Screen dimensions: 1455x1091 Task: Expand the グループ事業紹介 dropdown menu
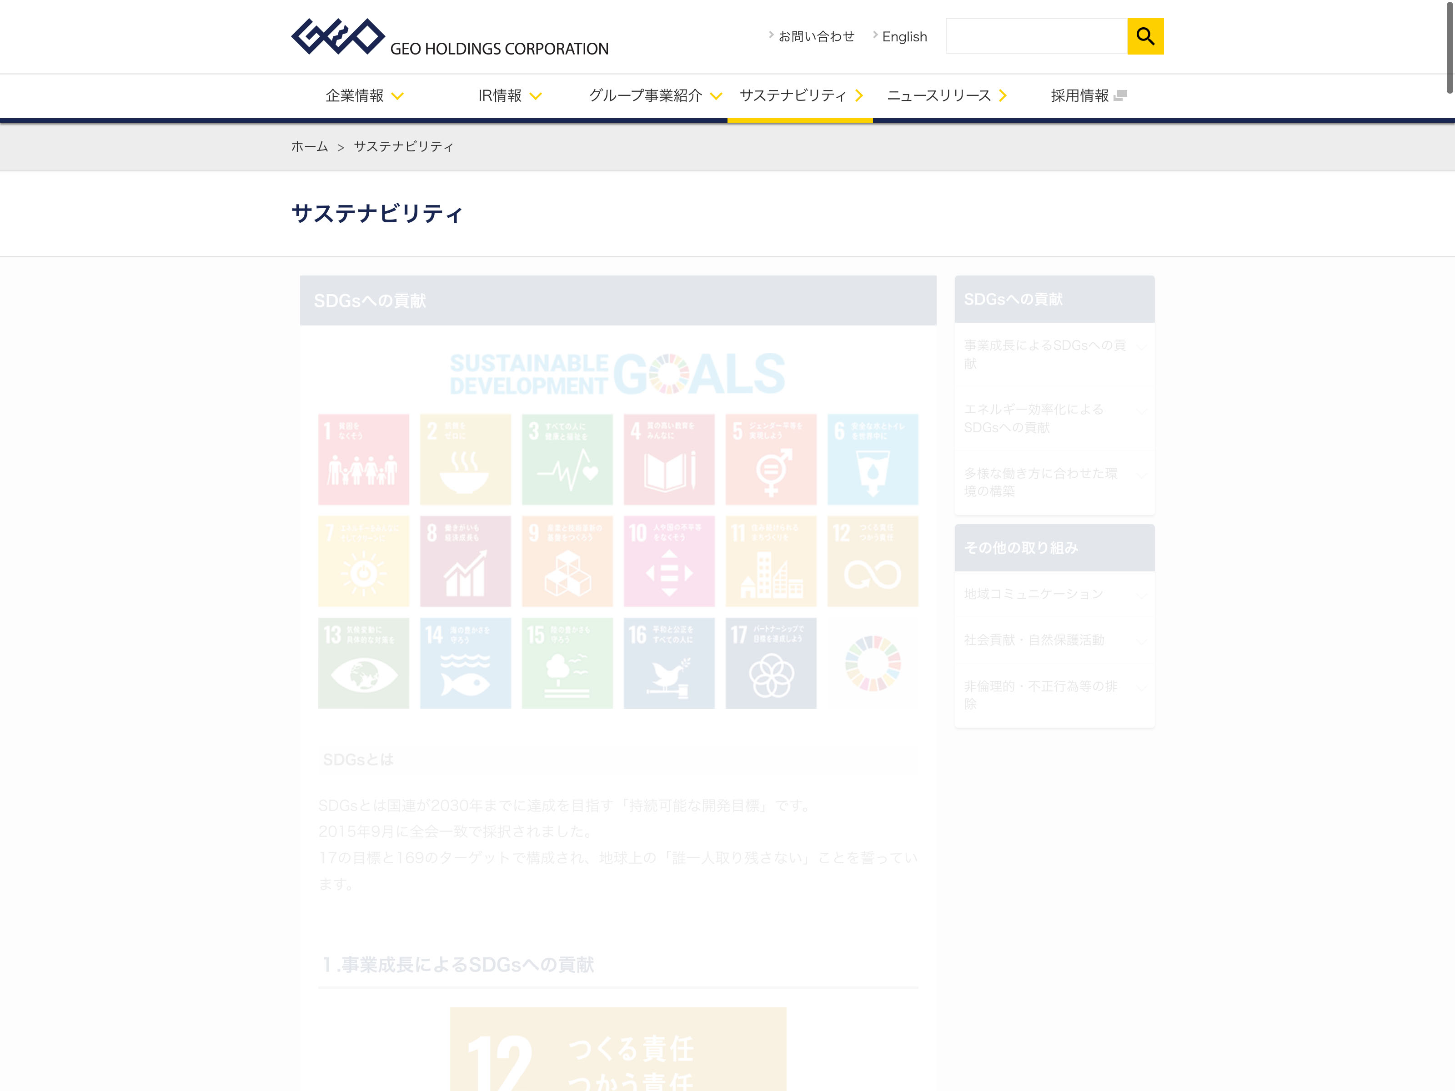655,96
